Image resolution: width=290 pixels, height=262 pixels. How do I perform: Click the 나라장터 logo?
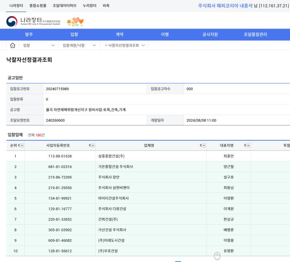(x=33, y=22)
